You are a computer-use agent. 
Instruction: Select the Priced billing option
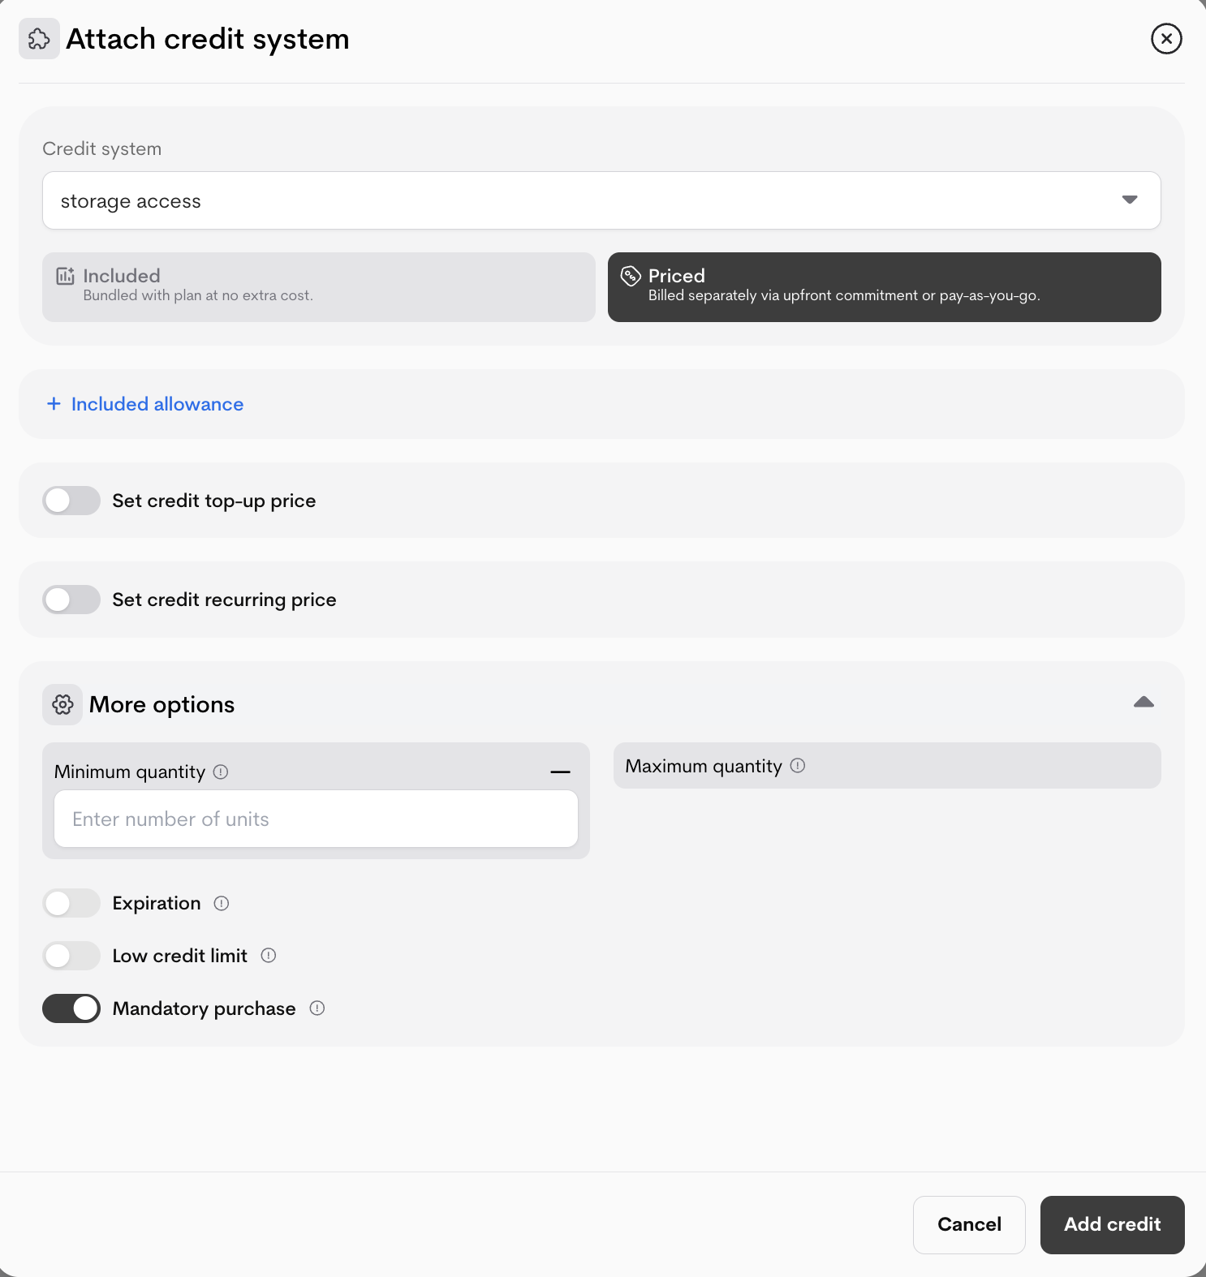click(884, 286)
